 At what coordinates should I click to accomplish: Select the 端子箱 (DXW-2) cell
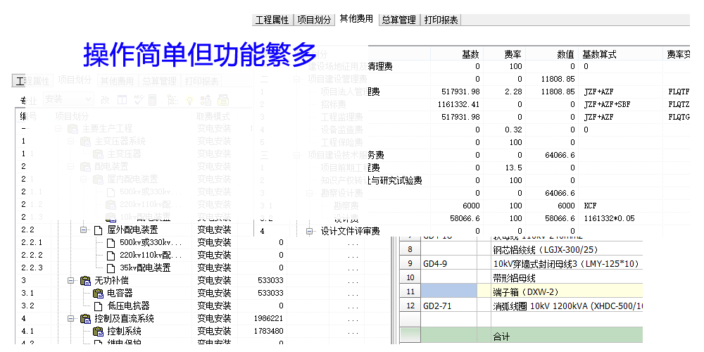tap(567, 292)
